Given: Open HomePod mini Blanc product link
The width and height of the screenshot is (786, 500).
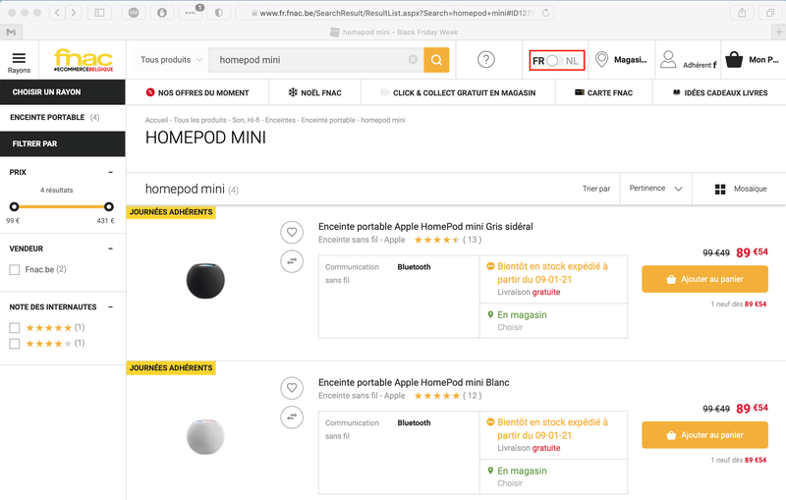Looking at the screenshot, I should coord(413,382).
